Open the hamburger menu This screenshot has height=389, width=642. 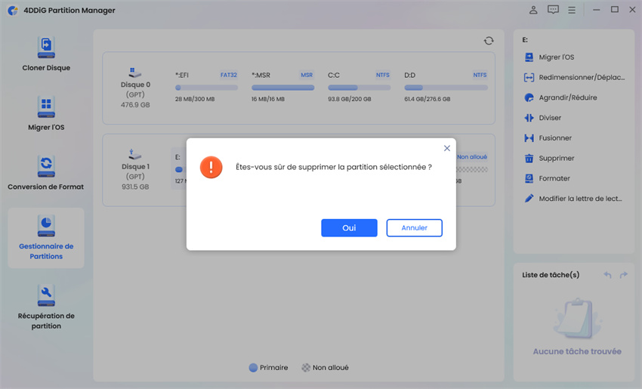[x=572, y=10]
